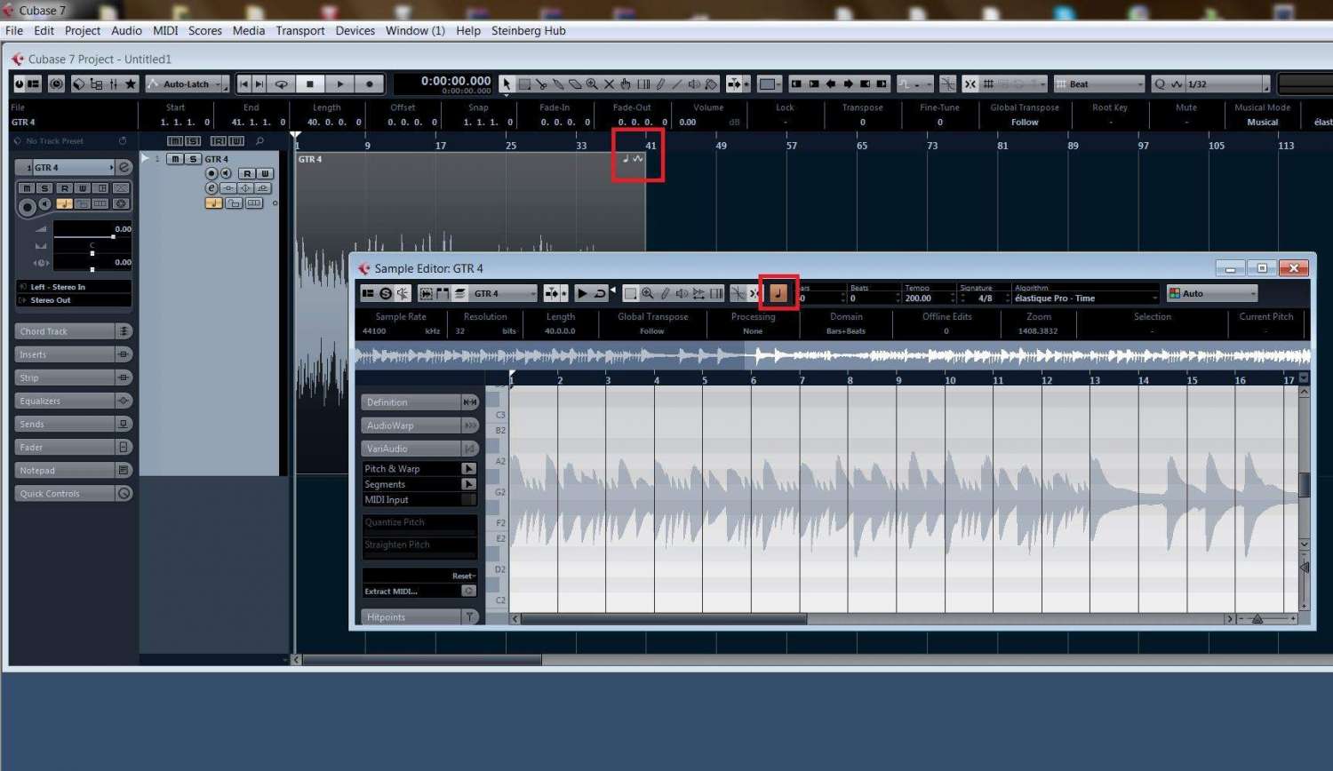Choose the Erase tool in main toolbar
1333x771 pixels.
pos(575,84)
